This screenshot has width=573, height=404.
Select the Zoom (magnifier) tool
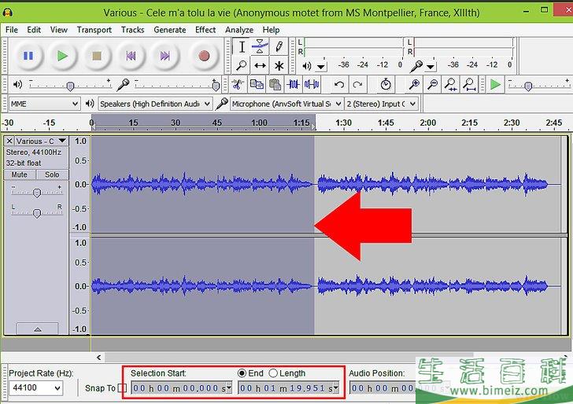coord(242,66)
